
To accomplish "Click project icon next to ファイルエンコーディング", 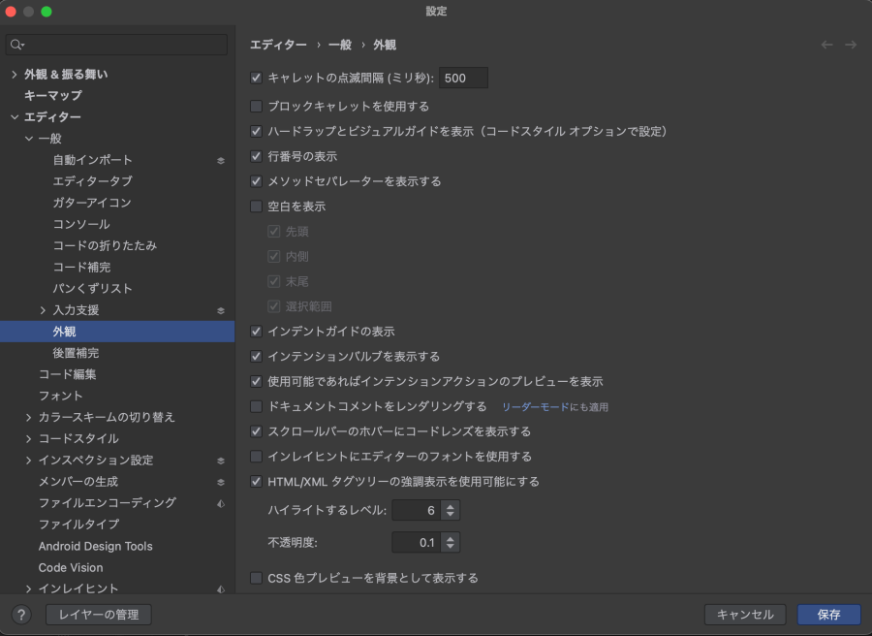I will 221,503.
